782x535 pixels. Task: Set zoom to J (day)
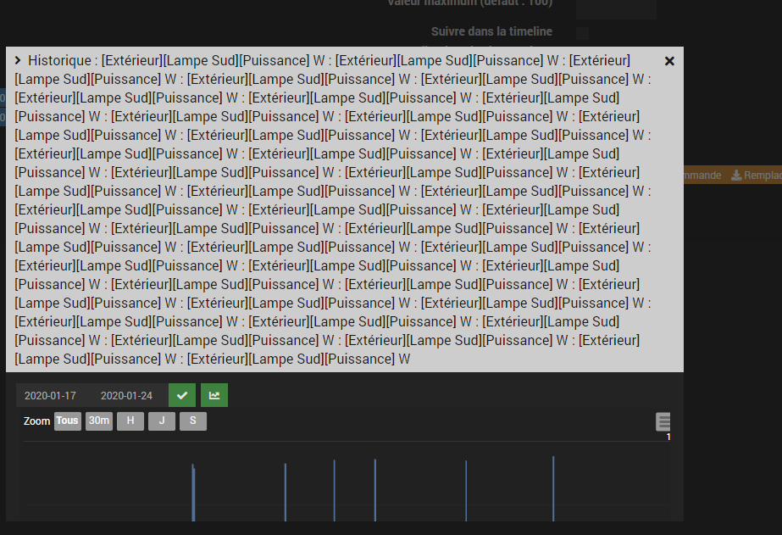[x=162, y=421]
